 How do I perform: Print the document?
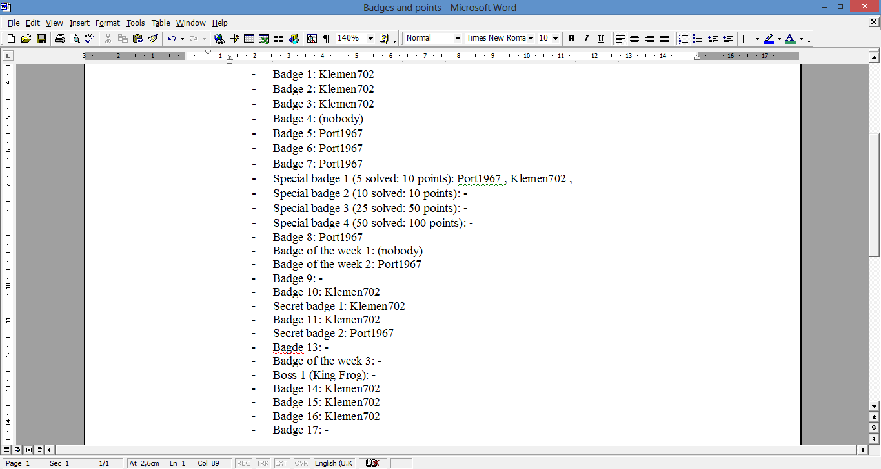pyautogui.click(x=60, y=39)
